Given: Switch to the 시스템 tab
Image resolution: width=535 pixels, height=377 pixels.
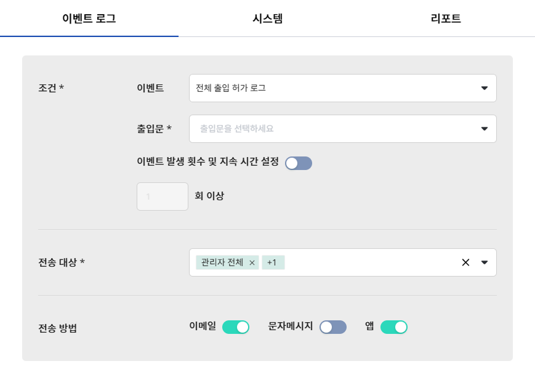Looking at the screenshot, I should [x=268, y=18].
